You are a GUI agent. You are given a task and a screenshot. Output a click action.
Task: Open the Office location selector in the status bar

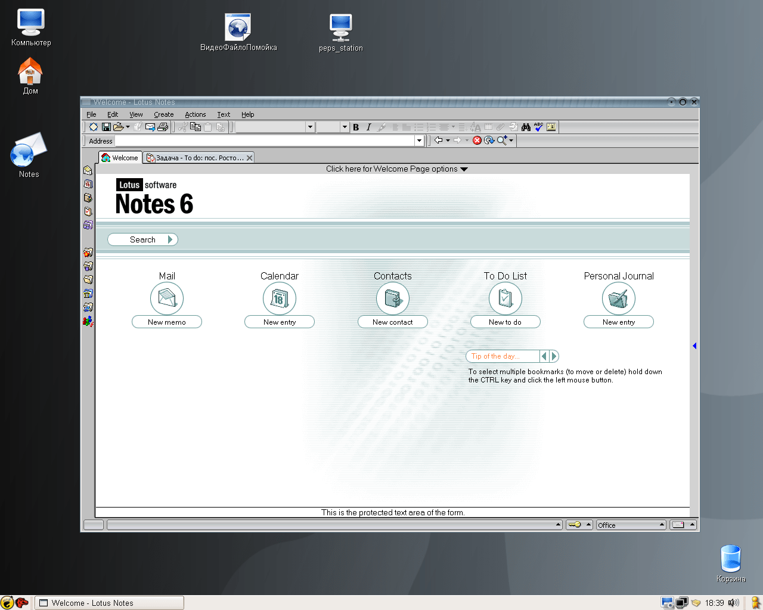tap(631, 525)
